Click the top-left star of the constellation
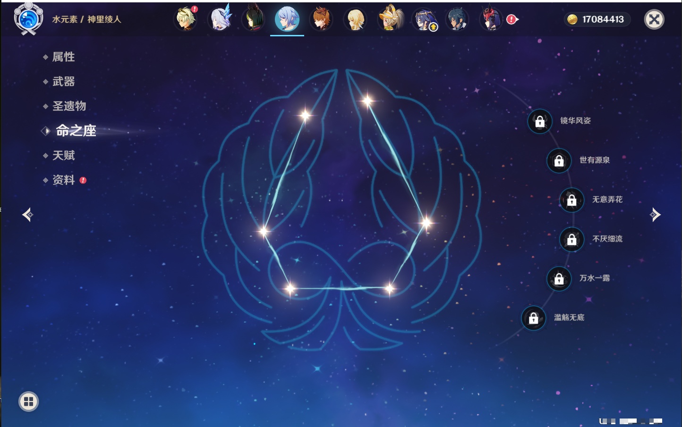The image size is (682, 427). (x=305, y=115)
